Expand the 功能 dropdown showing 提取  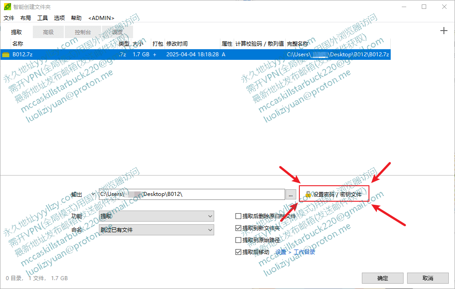(157, 216)
